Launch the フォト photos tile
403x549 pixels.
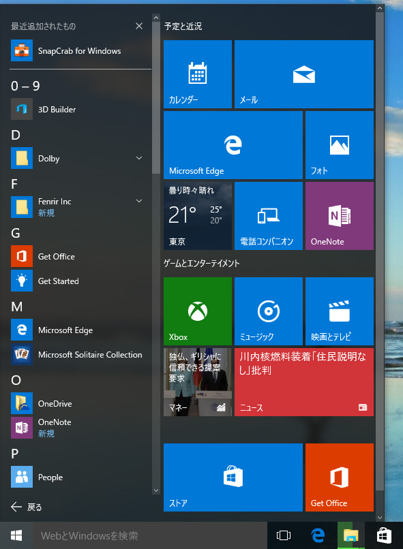click(x=339, y=145)
